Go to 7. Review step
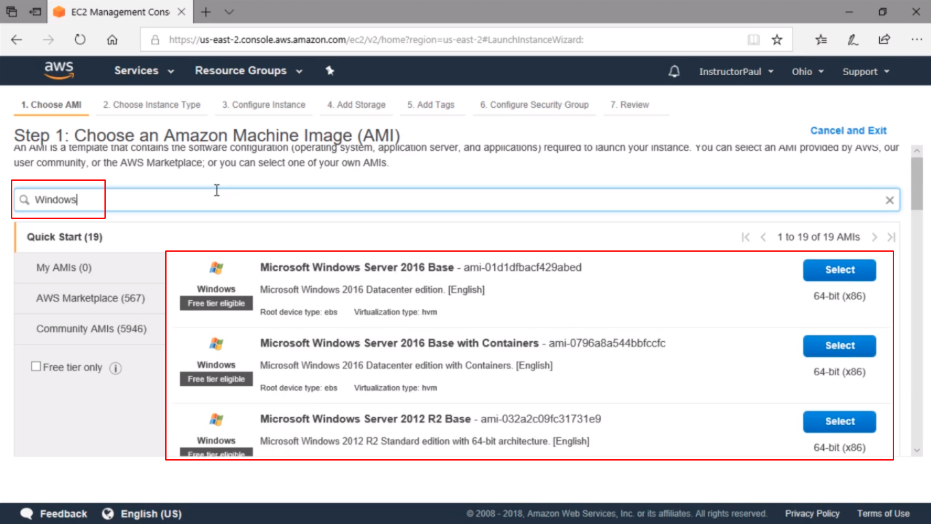This screenshot has width=931, height=524. point(629,105)
